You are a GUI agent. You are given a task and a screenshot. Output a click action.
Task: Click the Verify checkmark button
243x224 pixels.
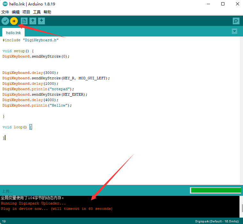5,21
